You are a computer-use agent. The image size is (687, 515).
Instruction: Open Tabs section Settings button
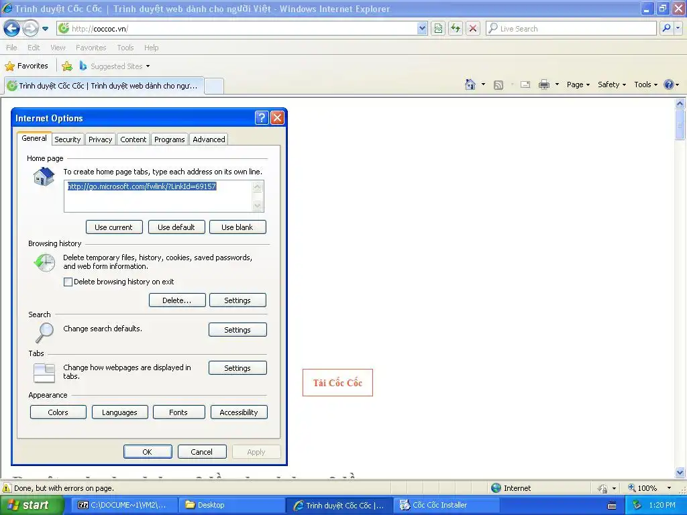pyautogui.click(x=237, y=368)
